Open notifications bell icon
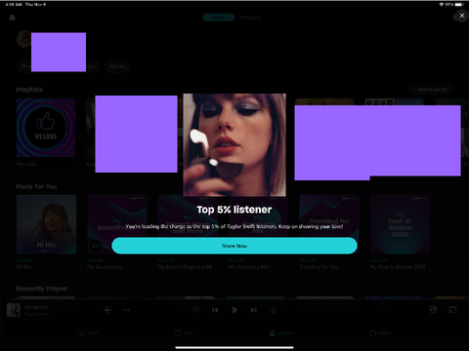The height and width of the screenshot is (351, 469). tap(13, 18)
